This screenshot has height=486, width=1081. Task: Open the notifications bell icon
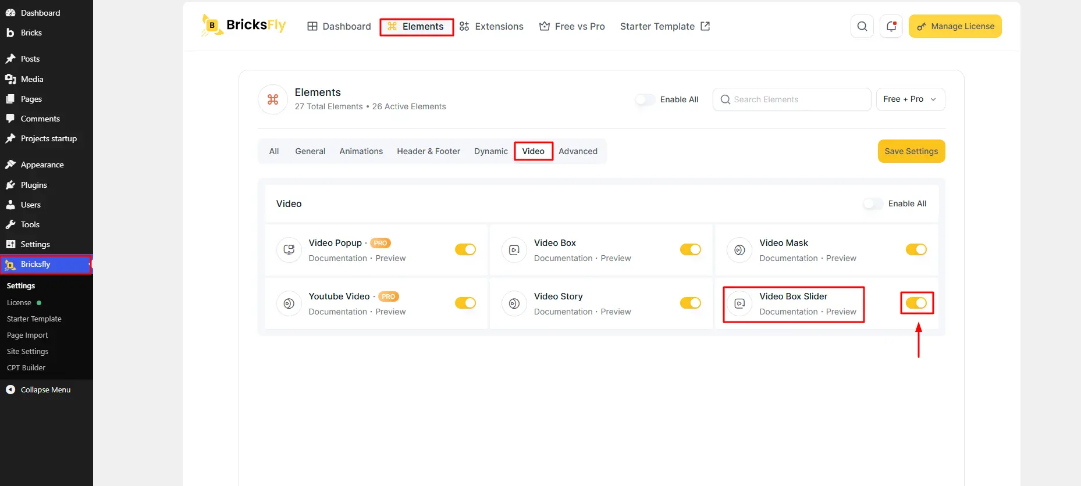[x=891, y=26]
